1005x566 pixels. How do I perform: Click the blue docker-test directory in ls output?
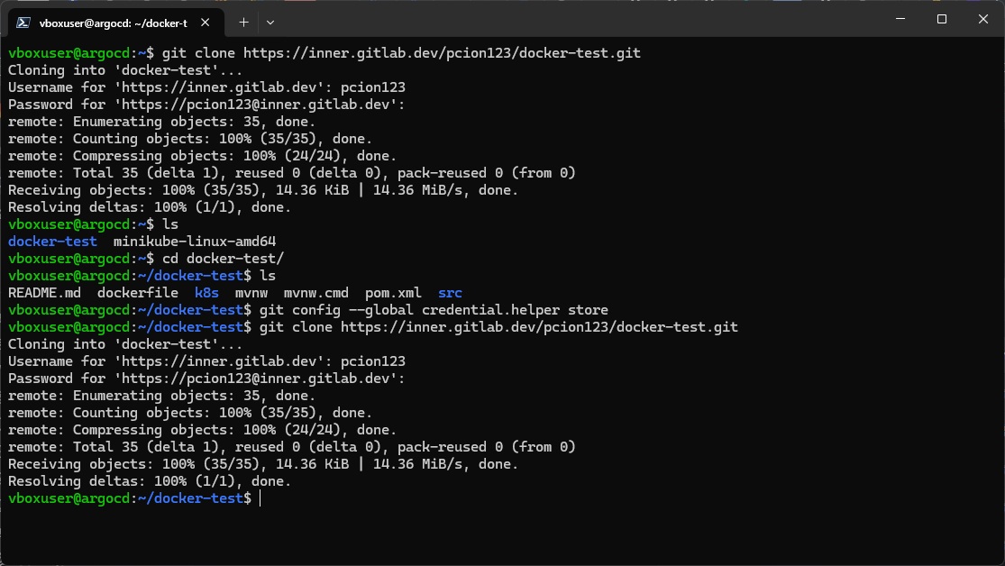pos(52,242)
